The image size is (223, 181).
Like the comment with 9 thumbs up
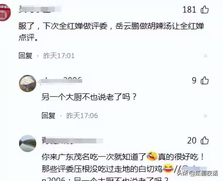(205, 80)
